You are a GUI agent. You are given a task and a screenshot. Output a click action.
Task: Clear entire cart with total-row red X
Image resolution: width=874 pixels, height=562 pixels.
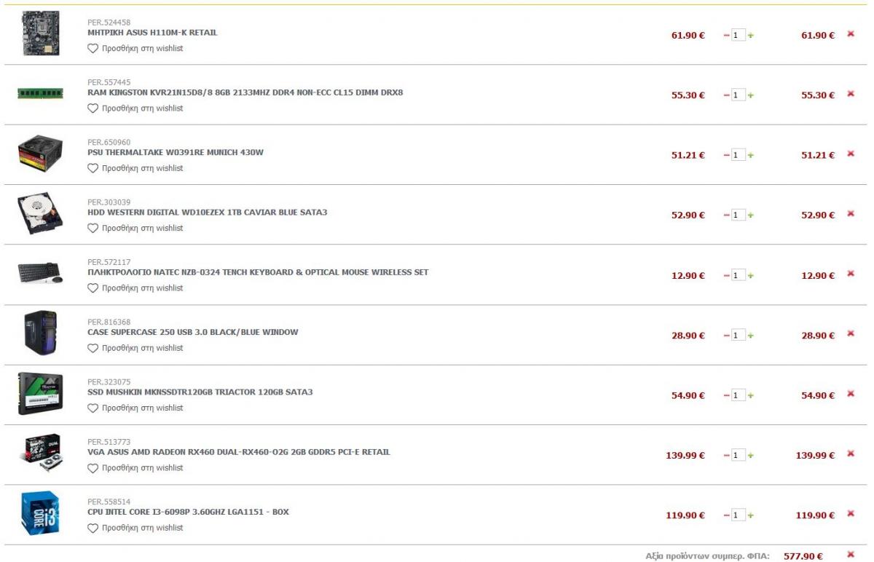(850, 555)
